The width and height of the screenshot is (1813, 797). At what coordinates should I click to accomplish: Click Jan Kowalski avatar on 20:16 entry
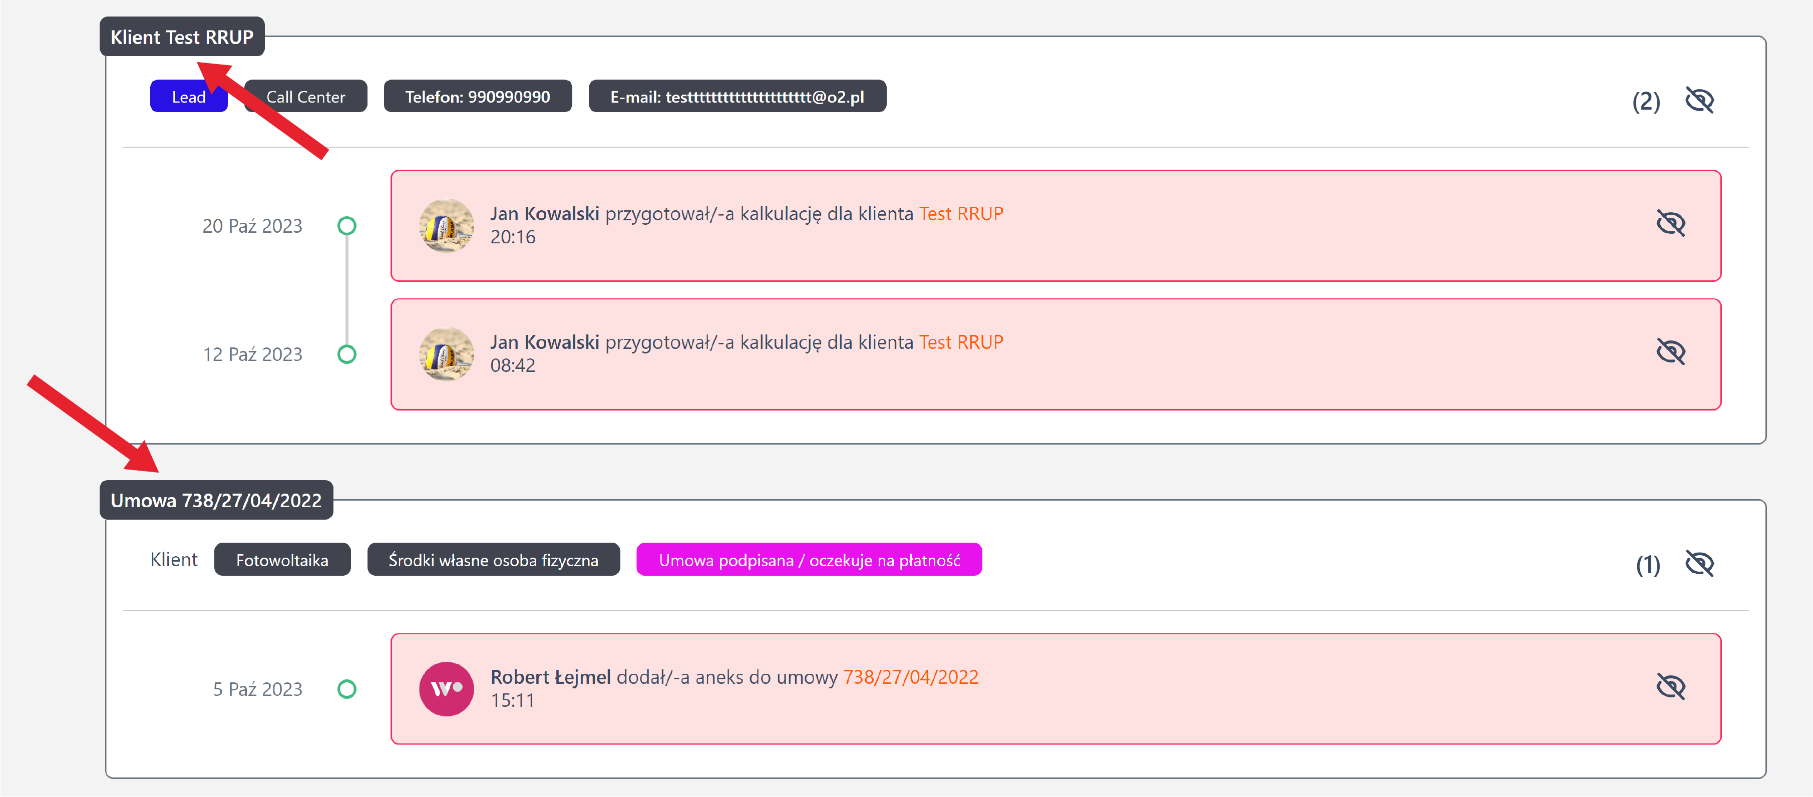[x=446, y=226]
